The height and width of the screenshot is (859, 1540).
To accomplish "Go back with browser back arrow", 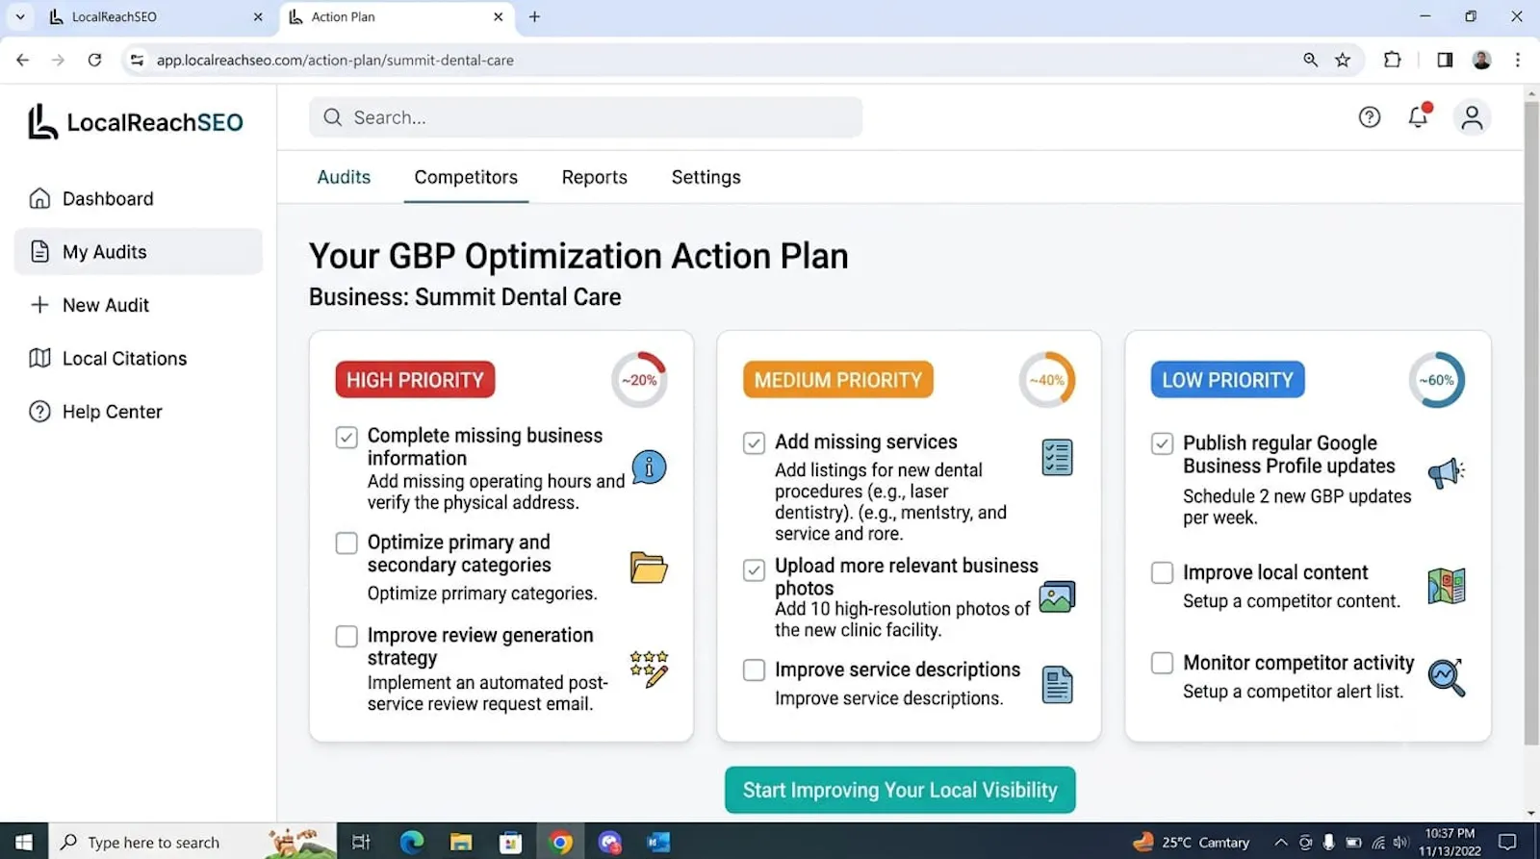I will click(x=23, y=60).
